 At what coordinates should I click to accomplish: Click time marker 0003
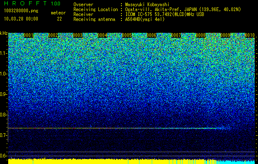tap(78, 35)
